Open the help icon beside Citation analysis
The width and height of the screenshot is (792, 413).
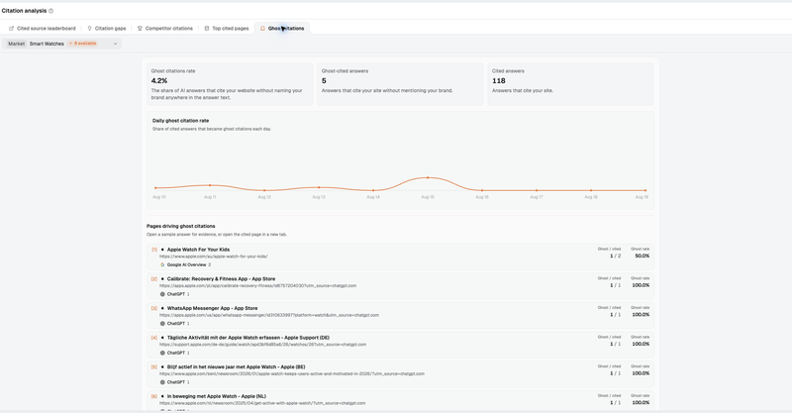pos(51,11)
